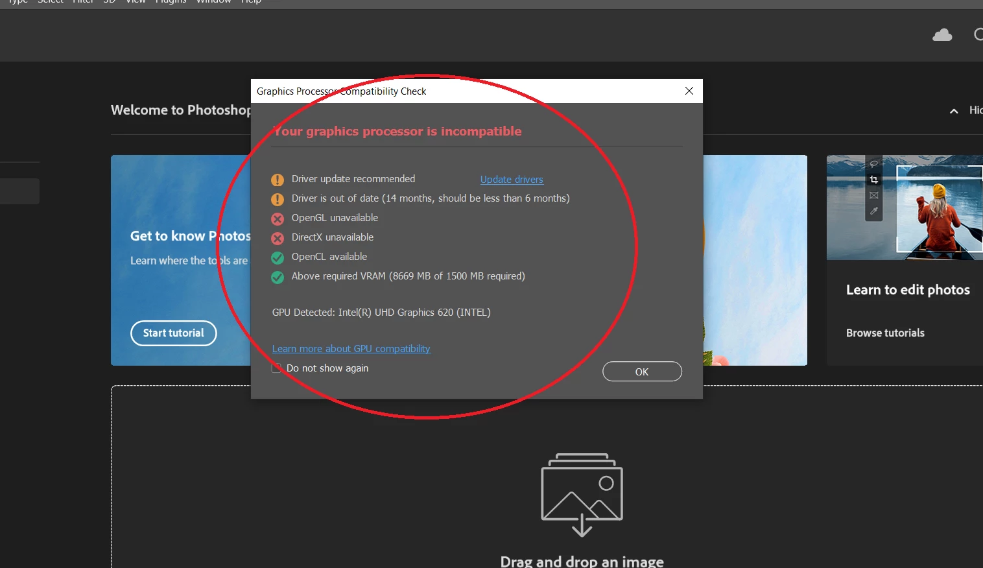Click the green check icon beside Above required VRAM
983x568 pixels.
tap(278, 277)
